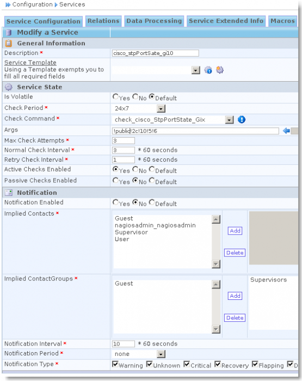Select Yes for Passive Checks Enabled
Image resolution: width=302 pixels, height=381 pixels.
115,180
